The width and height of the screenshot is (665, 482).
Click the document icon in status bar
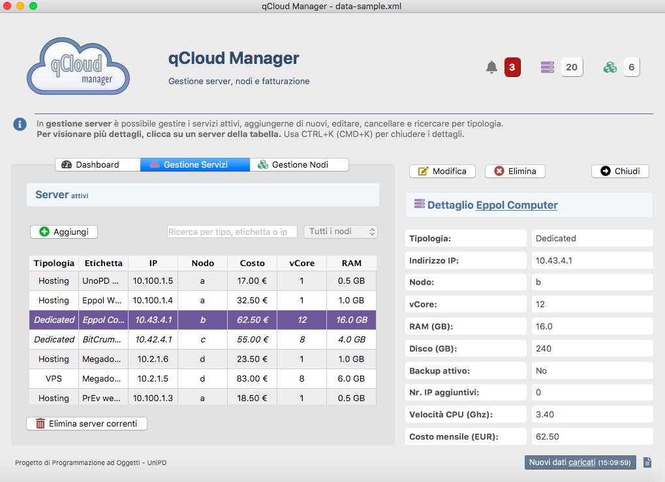pyautogui.click(x=647, y=462)
